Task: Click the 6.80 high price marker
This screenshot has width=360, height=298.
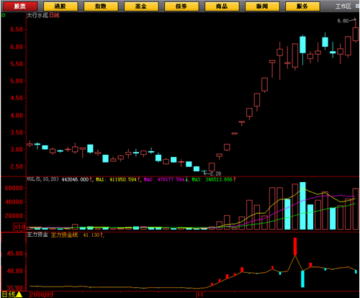Action: 343,21
